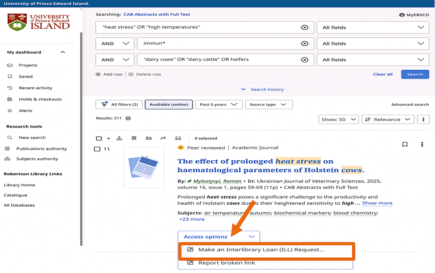The width and height of the screenshot is (435, 273).
Task: Toggle the select all results checkbox
Action: pos(99,138)
